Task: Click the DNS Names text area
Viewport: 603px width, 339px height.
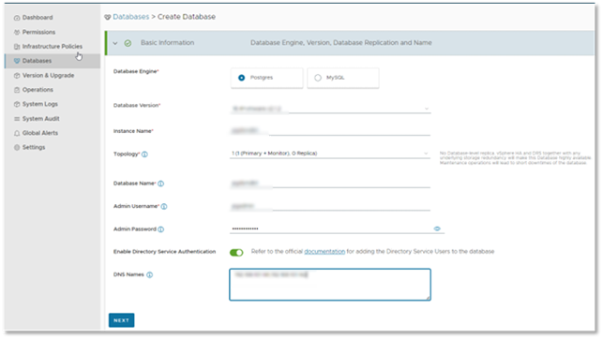Action: click(330, 285)
